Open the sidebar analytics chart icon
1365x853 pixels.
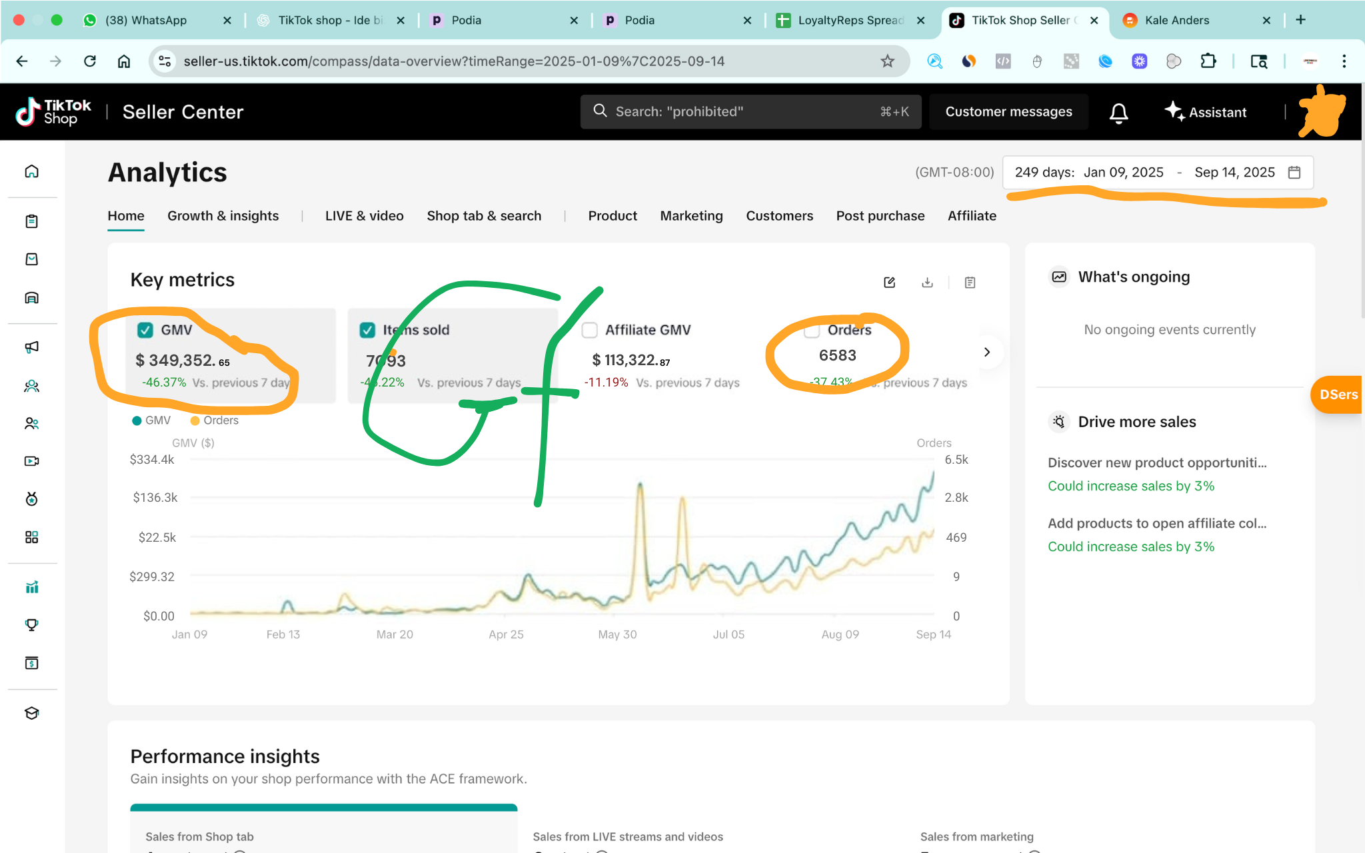pos(31,587)
